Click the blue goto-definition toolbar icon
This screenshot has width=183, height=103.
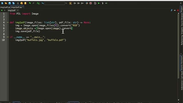[43, 3]
